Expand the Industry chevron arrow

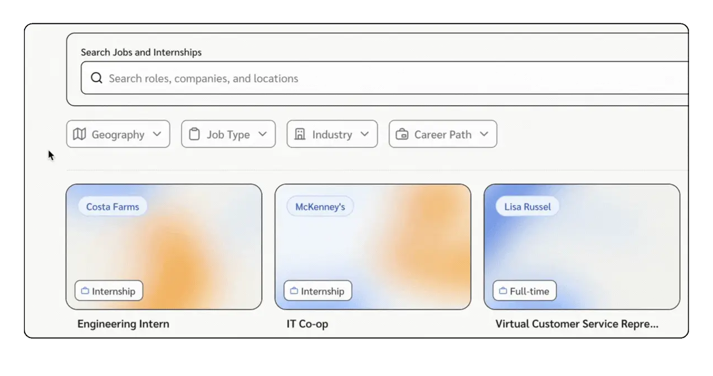coord(365,134)
